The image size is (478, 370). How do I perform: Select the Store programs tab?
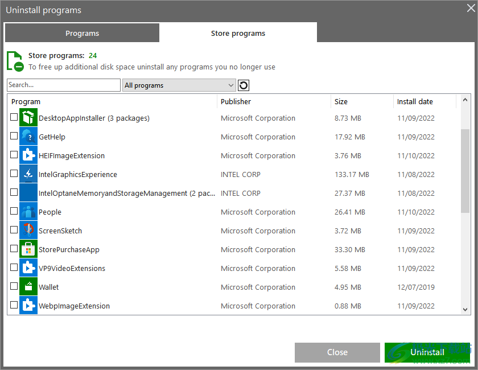click(x=238, y=33)
